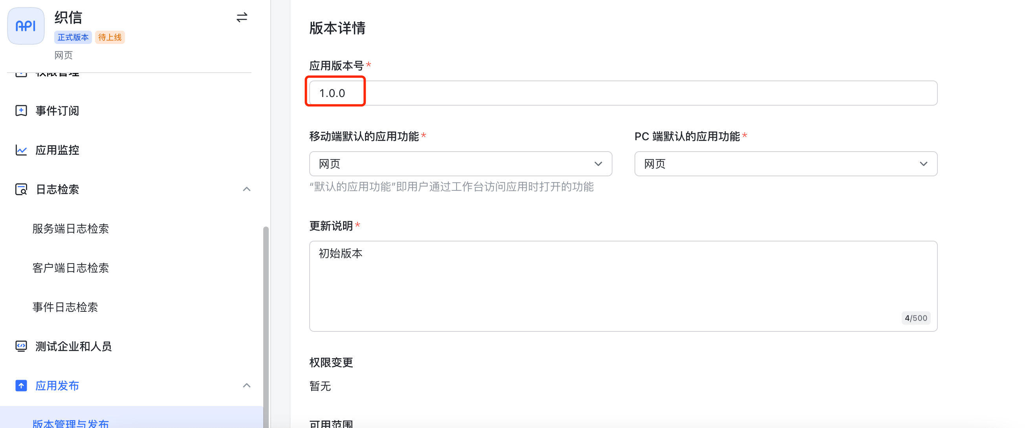Click the switch app arrows icon

(242, 18)
